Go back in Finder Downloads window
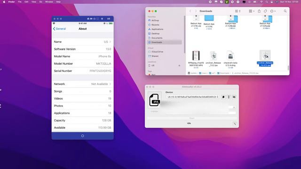Viewport: 301px width, 169px height. click(x=190, y=11)
